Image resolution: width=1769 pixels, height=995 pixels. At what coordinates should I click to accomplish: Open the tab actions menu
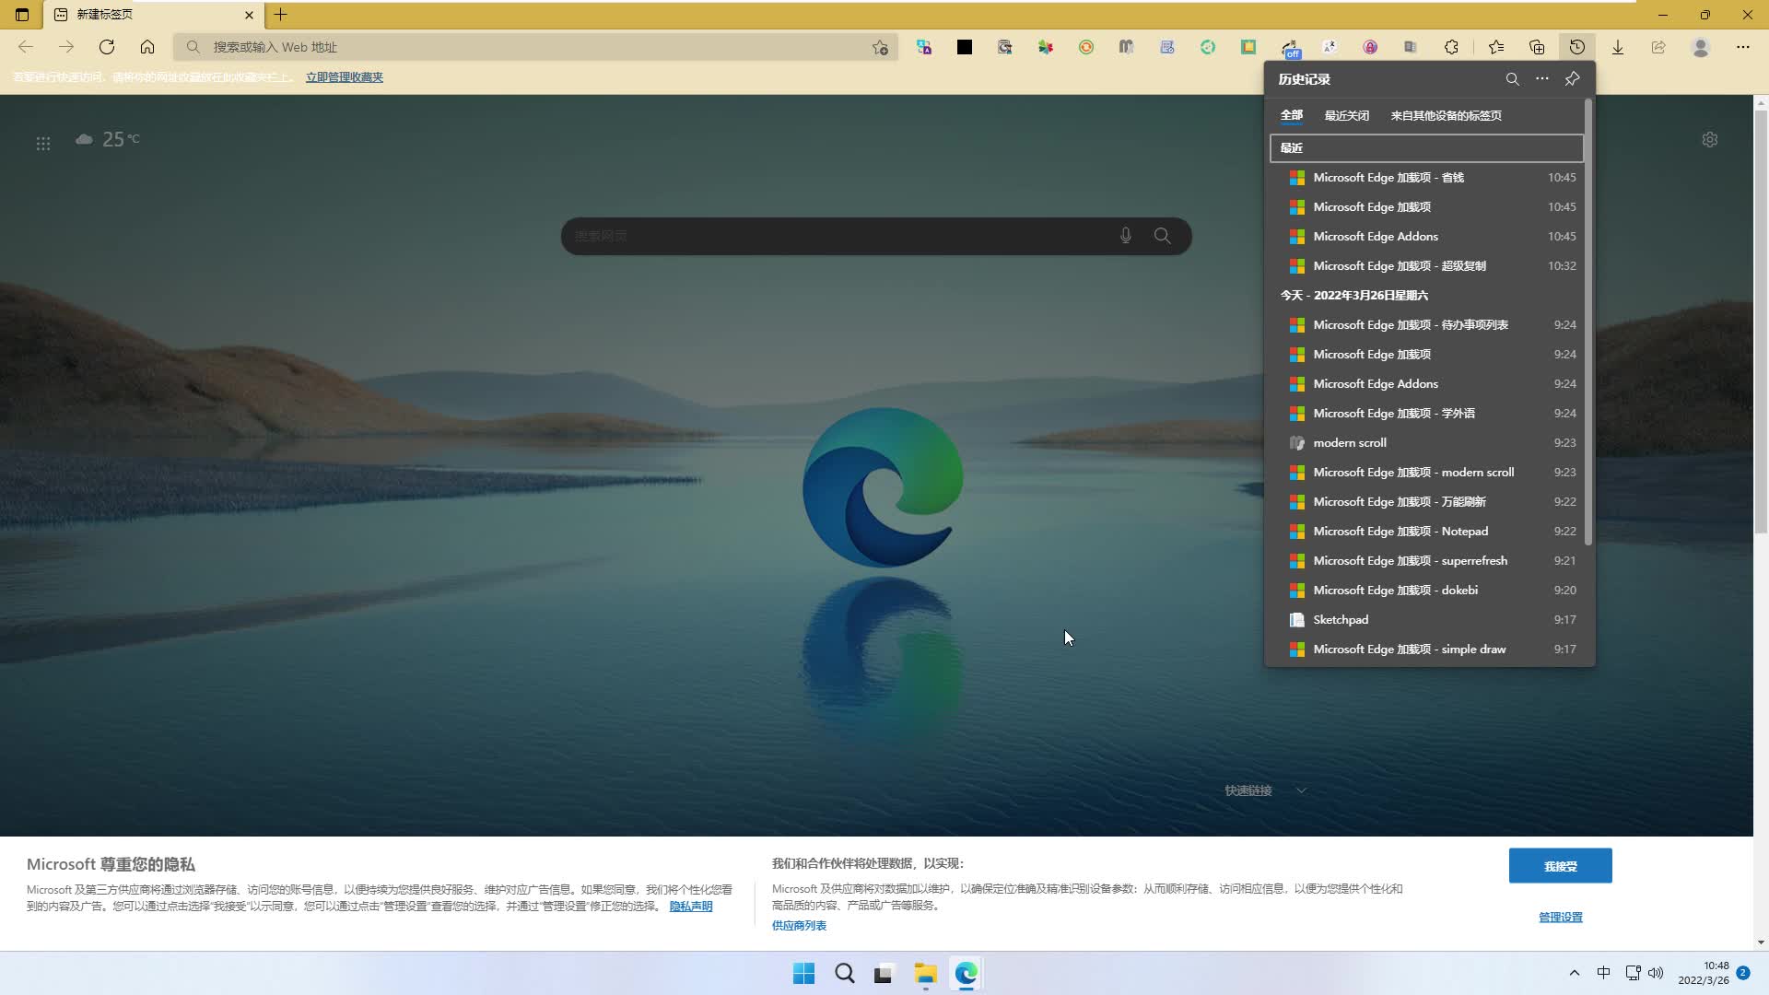[x=22, y=15]
